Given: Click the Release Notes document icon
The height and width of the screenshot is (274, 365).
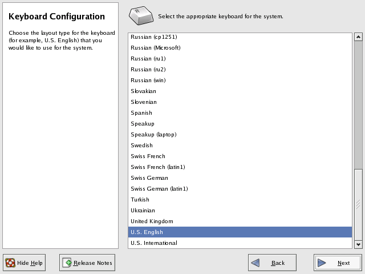Looking at the screenshot, I should coord(67,263).
